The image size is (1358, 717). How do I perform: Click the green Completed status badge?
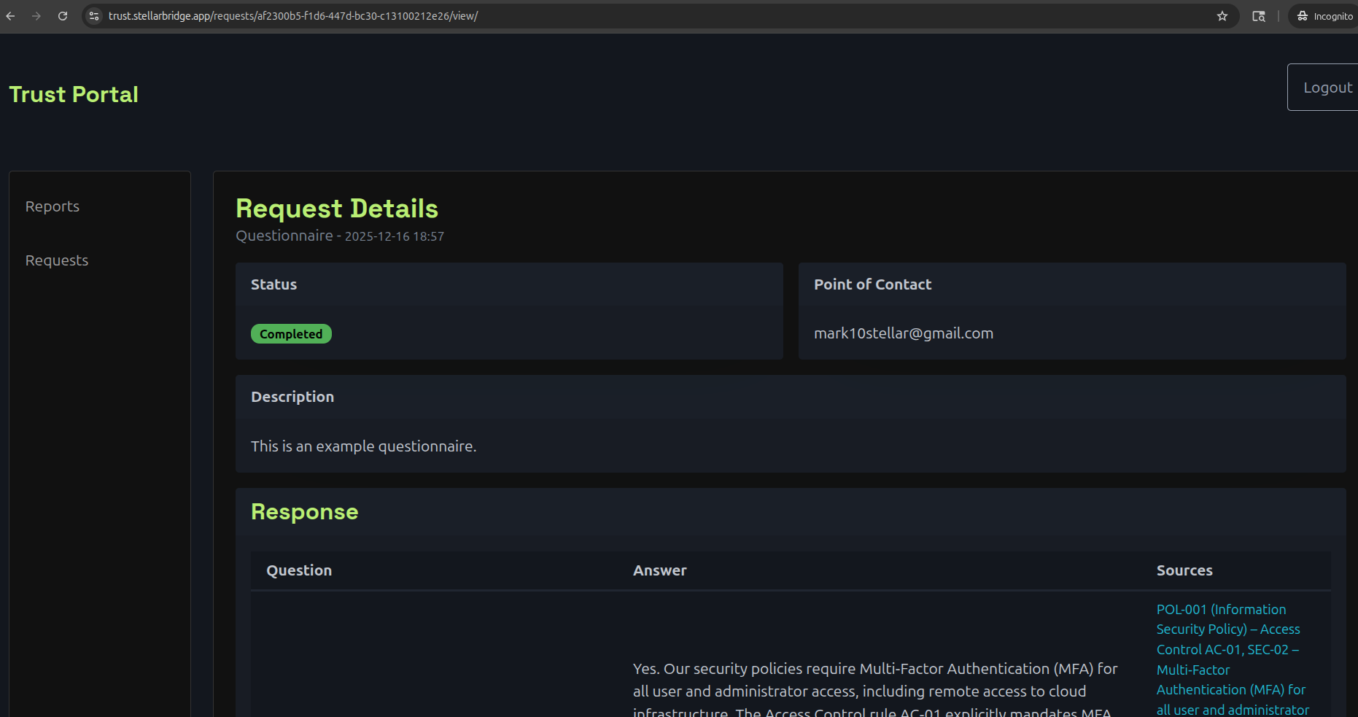(x=291, y=333)
